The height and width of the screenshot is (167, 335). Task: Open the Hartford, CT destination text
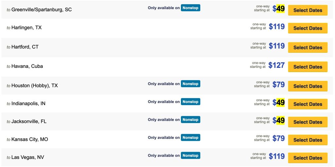tap(25, 47)
